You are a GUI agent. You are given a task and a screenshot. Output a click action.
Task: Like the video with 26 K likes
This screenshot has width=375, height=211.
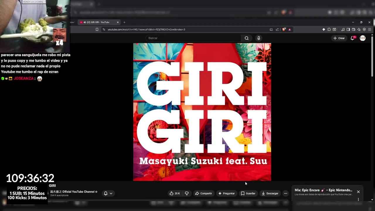175,193
